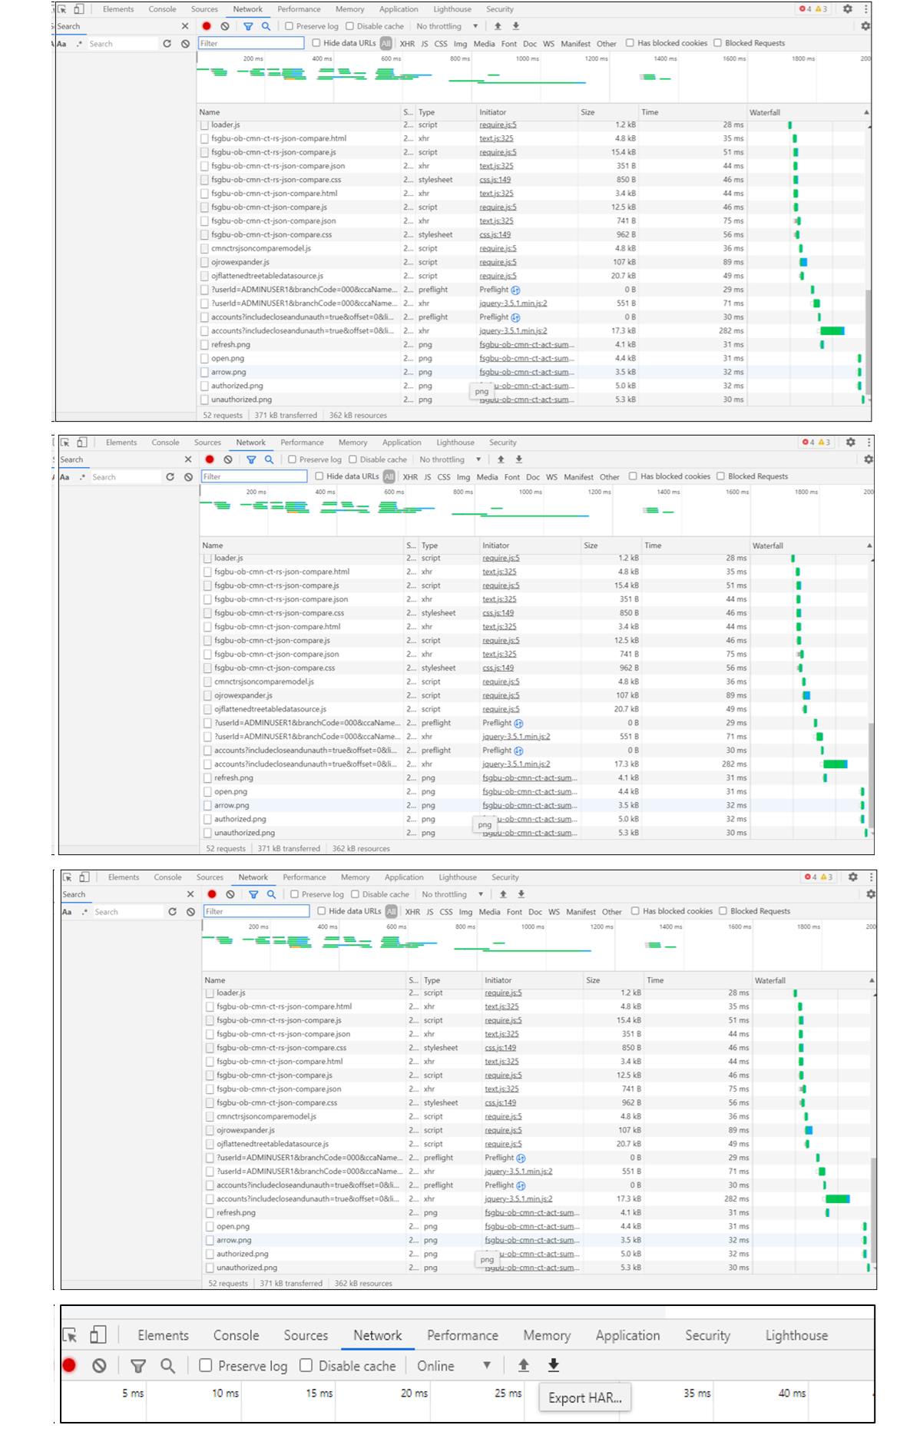Click the inspect element icon in bottom panel
The image size is (910, 1455).
pos(70,1335)
